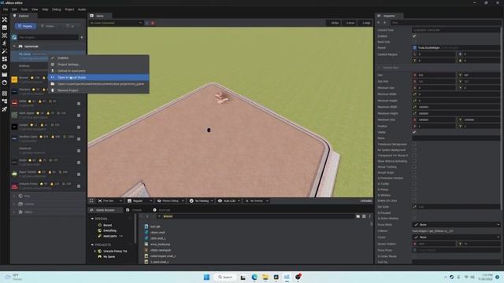Choose Open in Visual Studio from context menu
This screenshot has width=504, height=283.
(98, 77)
